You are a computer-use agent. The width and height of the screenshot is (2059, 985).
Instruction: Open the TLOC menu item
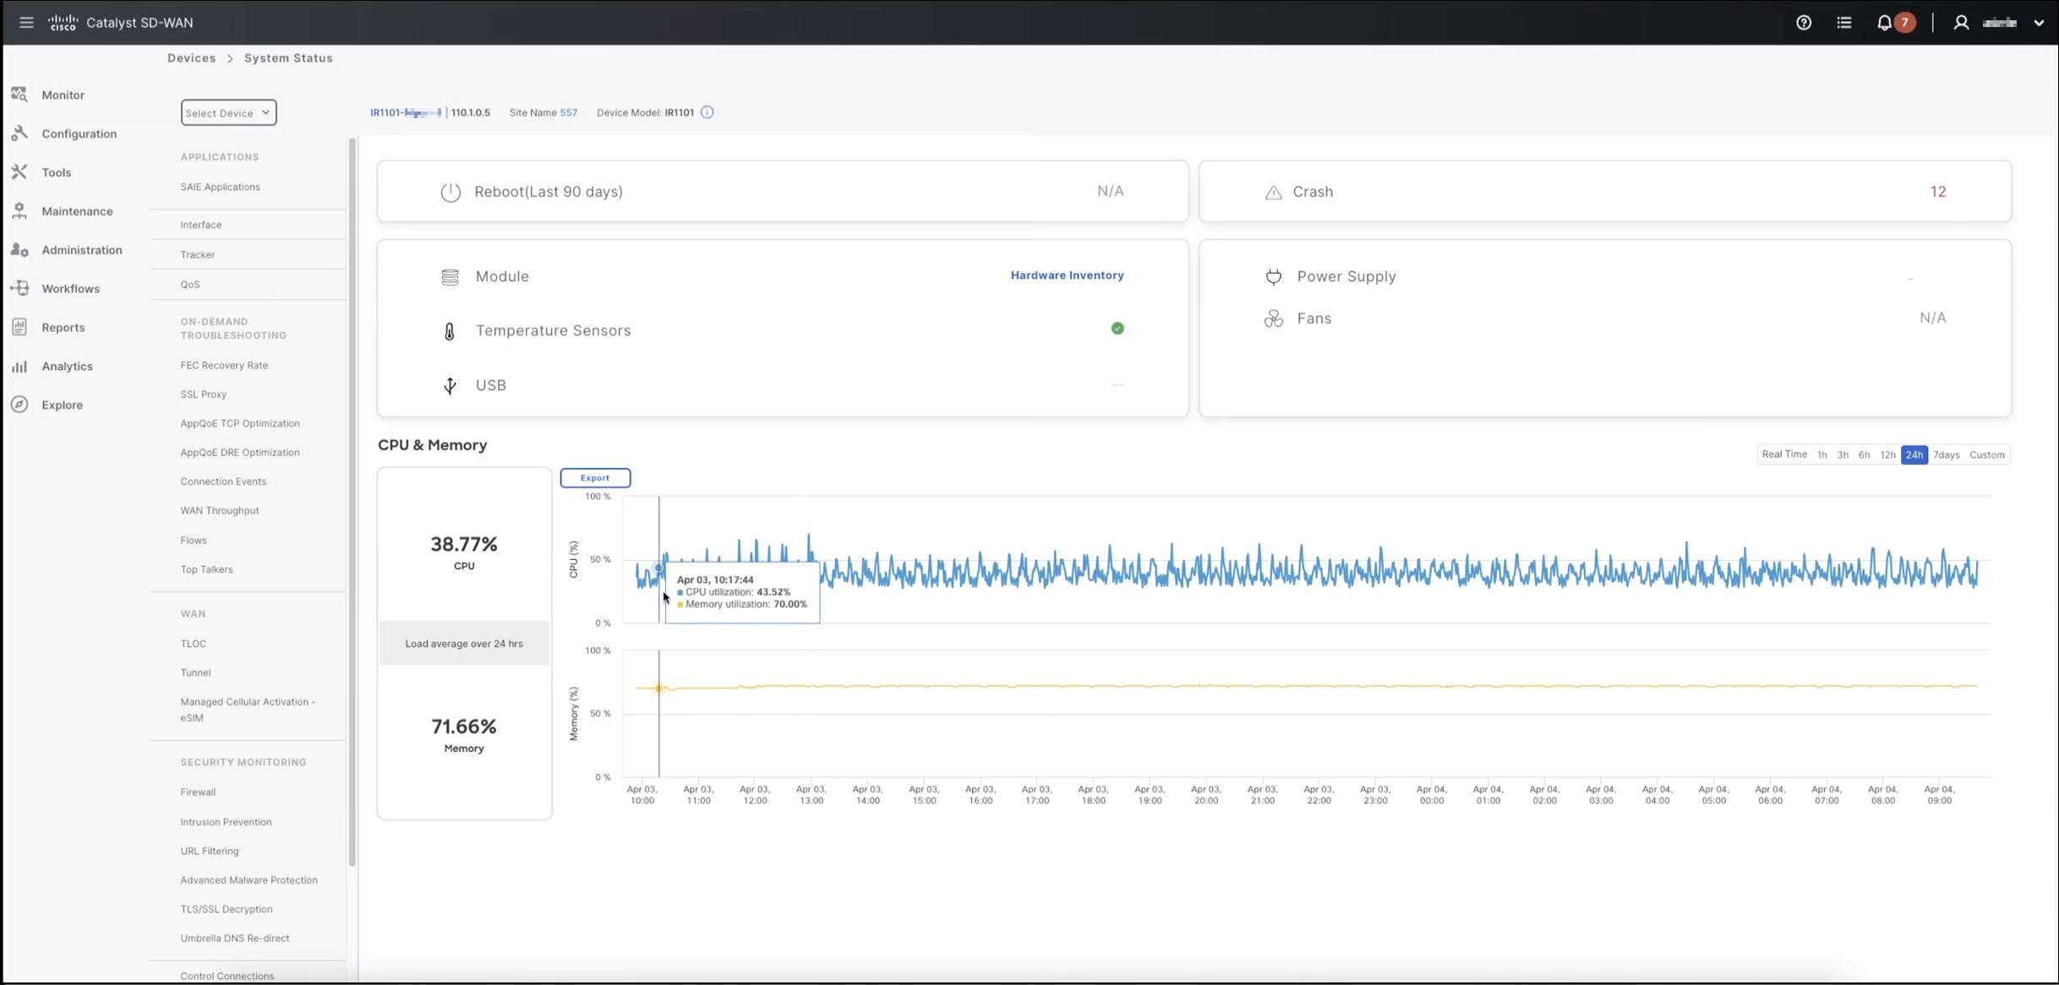pyautogui.click(x=194, y=644)
